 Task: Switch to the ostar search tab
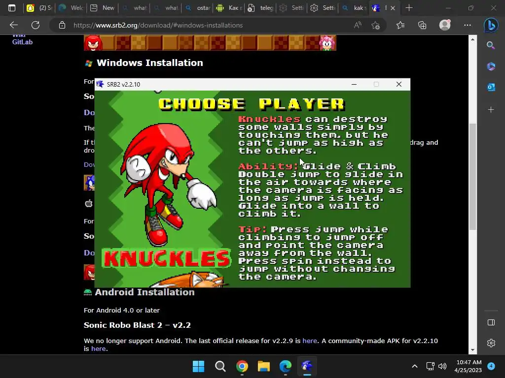197,8
